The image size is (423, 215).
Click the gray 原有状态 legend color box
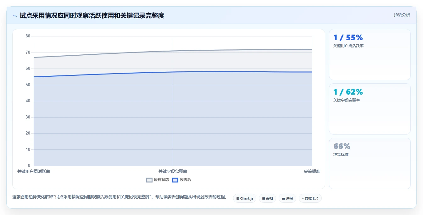[149, 180]
